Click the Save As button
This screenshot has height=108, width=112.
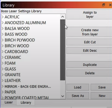click(x=78, y=96)
